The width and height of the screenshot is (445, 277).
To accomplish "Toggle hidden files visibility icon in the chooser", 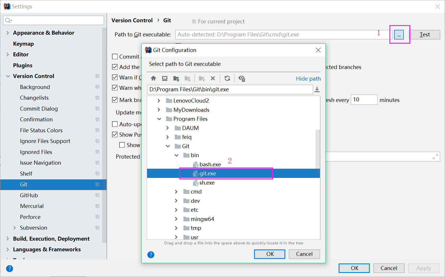I will [x=242, y=78].
